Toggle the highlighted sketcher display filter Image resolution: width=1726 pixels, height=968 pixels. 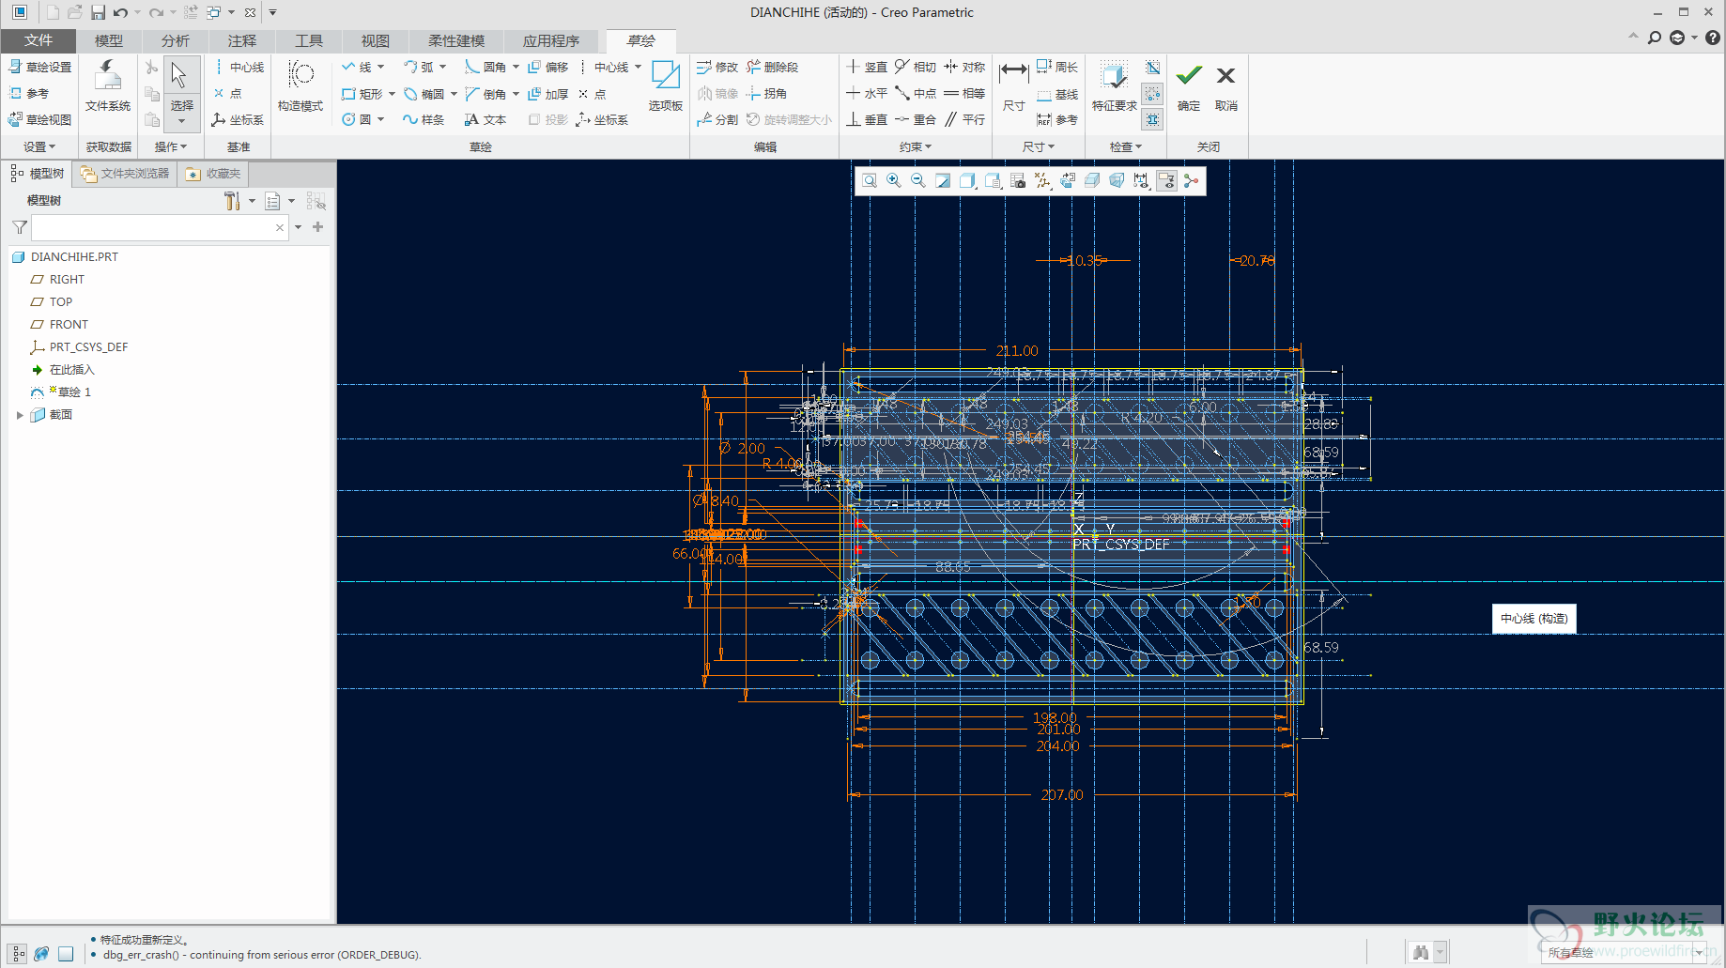pyautogui.click(x=1166, y=181)
